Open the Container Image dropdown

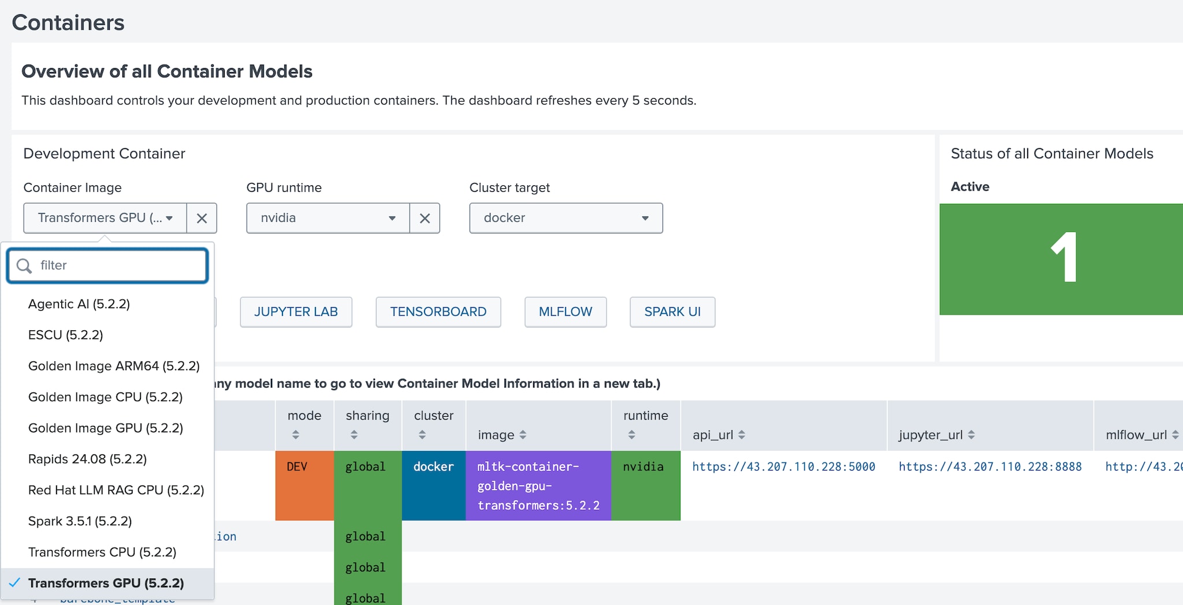click(105, 218)
